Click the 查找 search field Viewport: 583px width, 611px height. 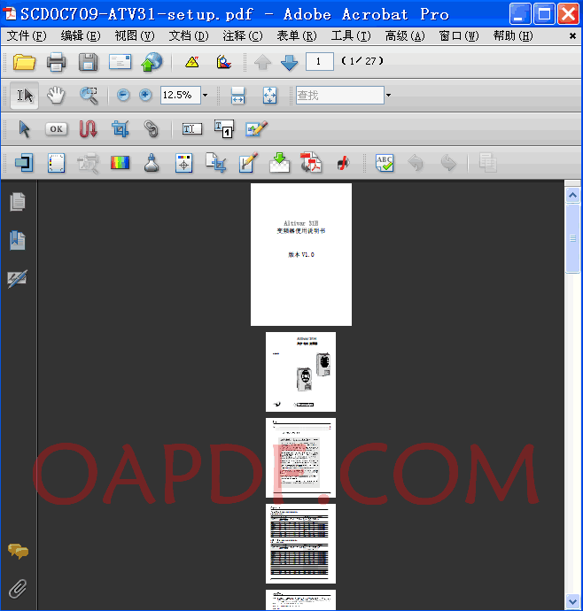click(x=340, y=95)
